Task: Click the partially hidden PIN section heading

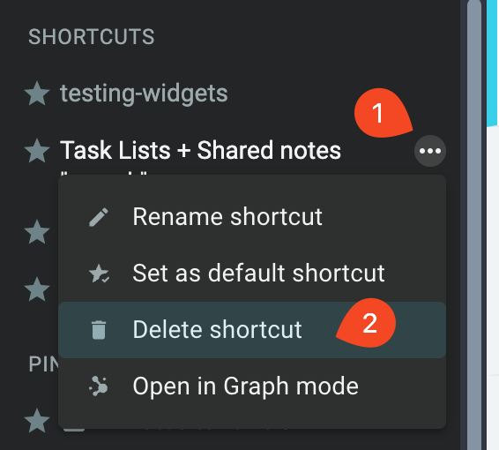Action: click(x=43, y=364)
